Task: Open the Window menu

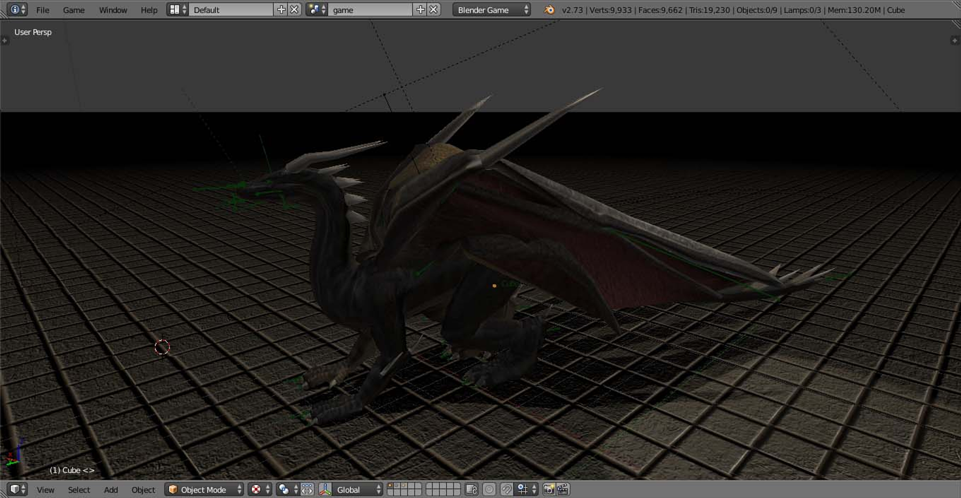Action: 113,10
